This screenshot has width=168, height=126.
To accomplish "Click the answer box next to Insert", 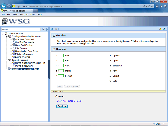I will 61,71.
